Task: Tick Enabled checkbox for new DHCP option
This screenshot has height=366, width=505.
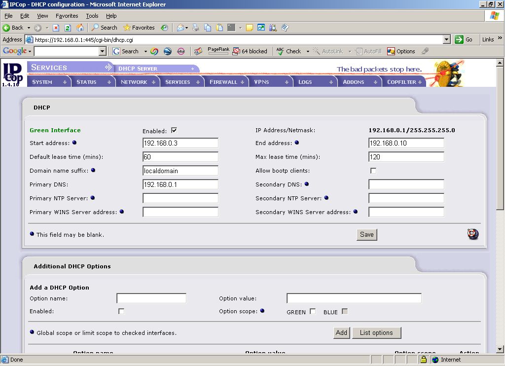Action: (x=121, y=311)
